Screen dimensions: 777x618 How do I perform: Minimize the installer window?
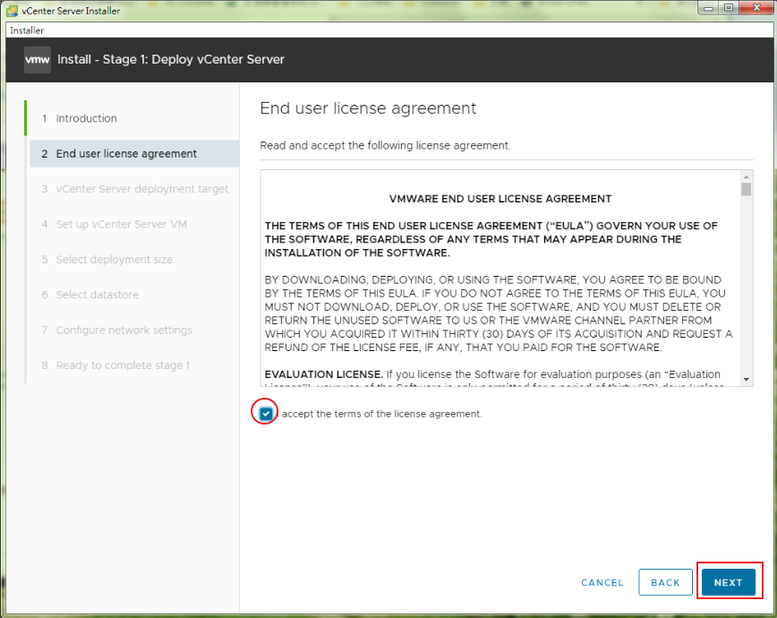(x=709, y=8)
